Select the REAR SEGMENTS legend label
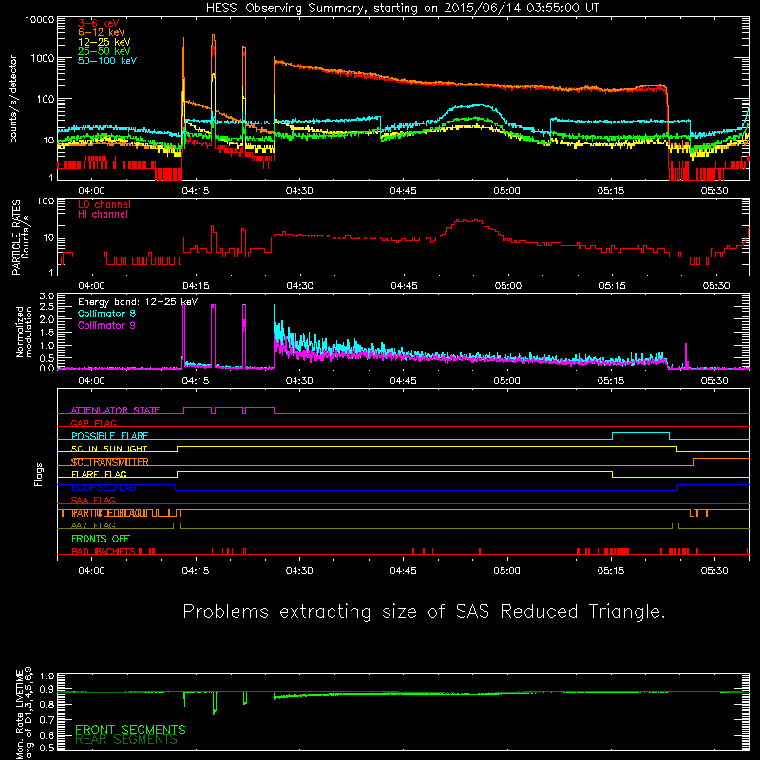Viewport: 760px width, 760px height. (x=126, y=740)
